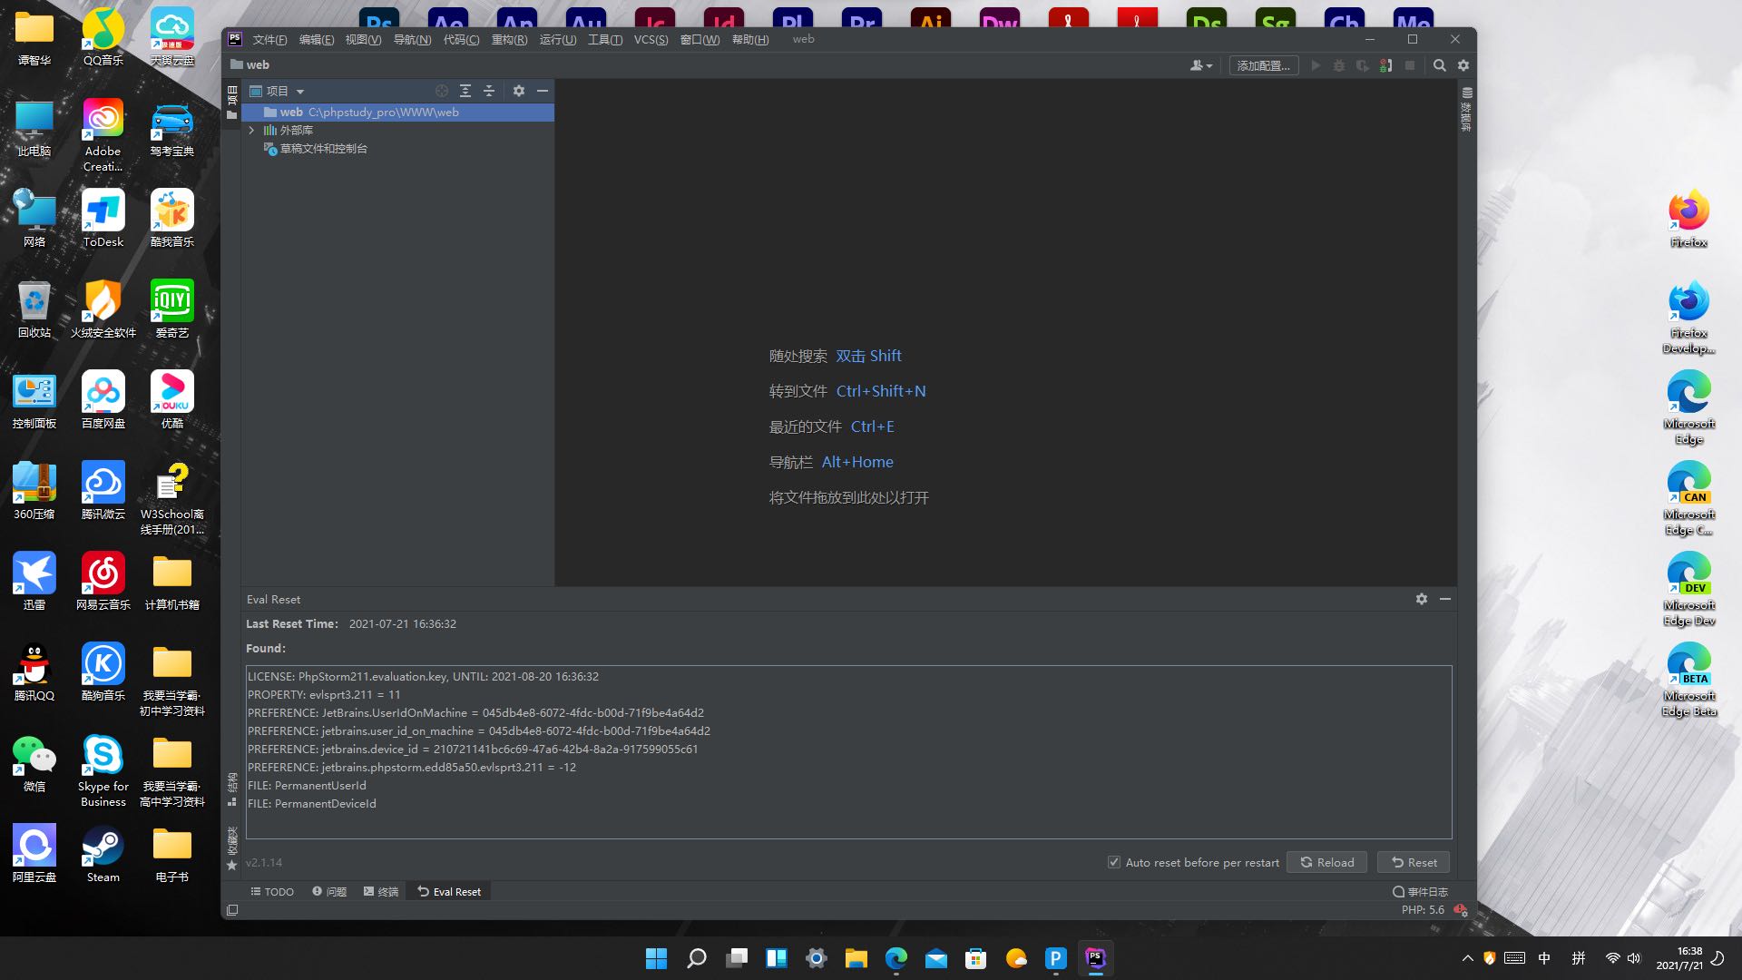Click Search Everywhere magnifier icon
Image resolution: width=1742 pixels, height=980 pixels.
[x=1439, y=65]
